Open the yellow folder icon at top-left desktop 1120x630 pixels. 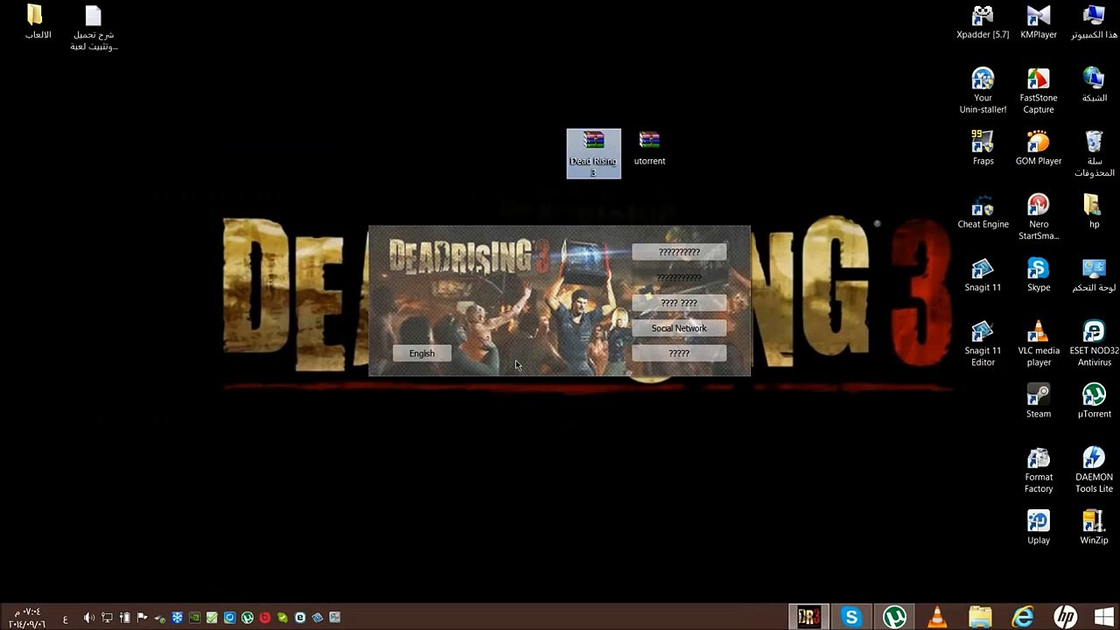click(37, 23)
